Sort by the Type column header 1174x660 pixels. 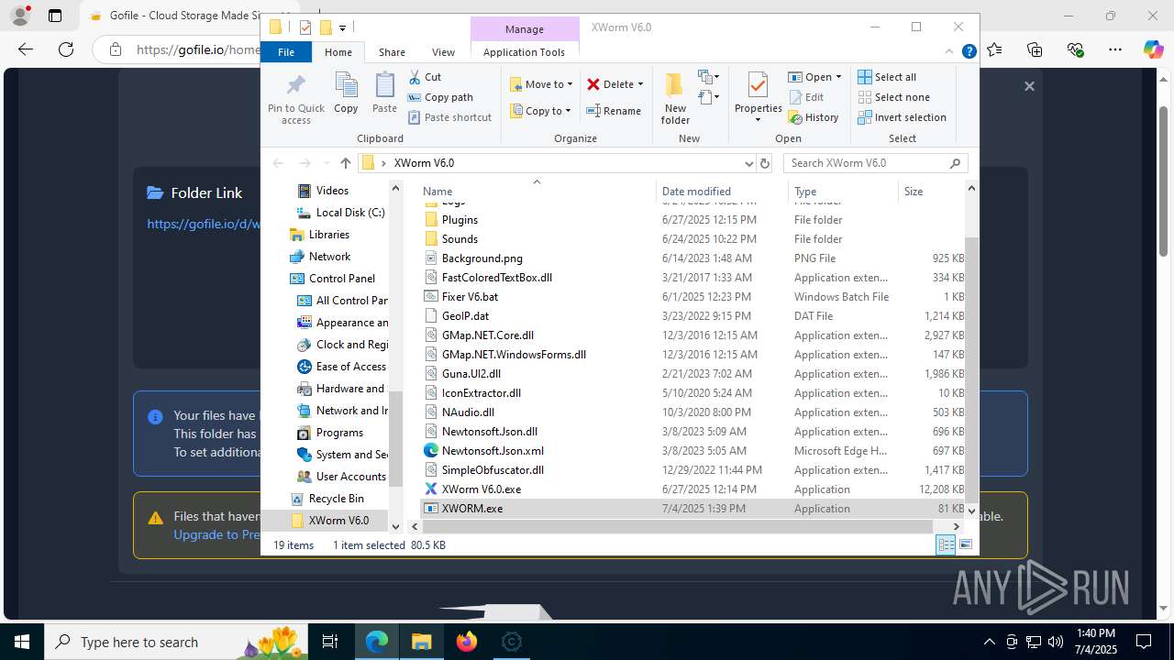[x=843, y=191]
